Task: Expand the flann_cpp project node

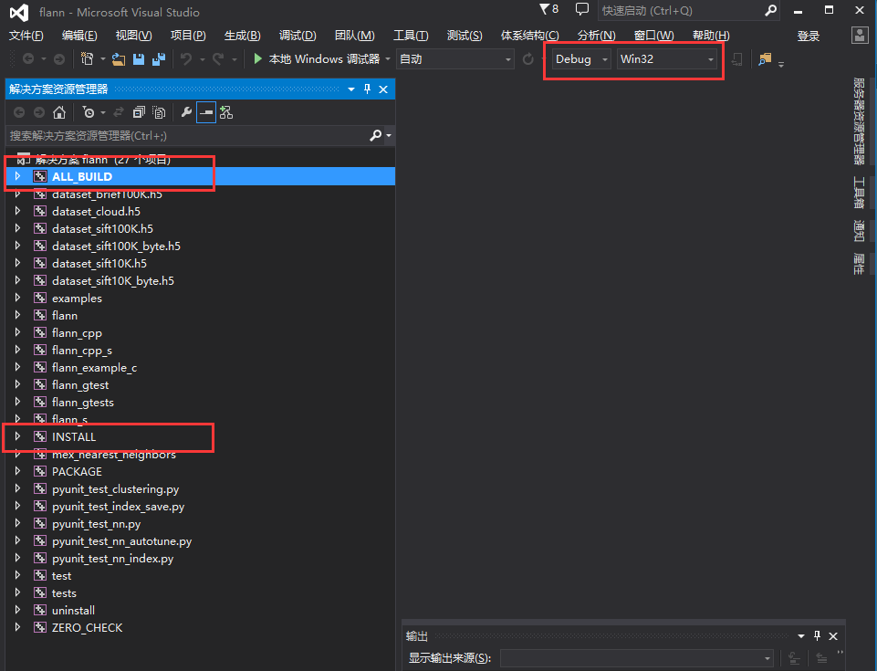Action: pyautogui.click(x=18, y=332)
